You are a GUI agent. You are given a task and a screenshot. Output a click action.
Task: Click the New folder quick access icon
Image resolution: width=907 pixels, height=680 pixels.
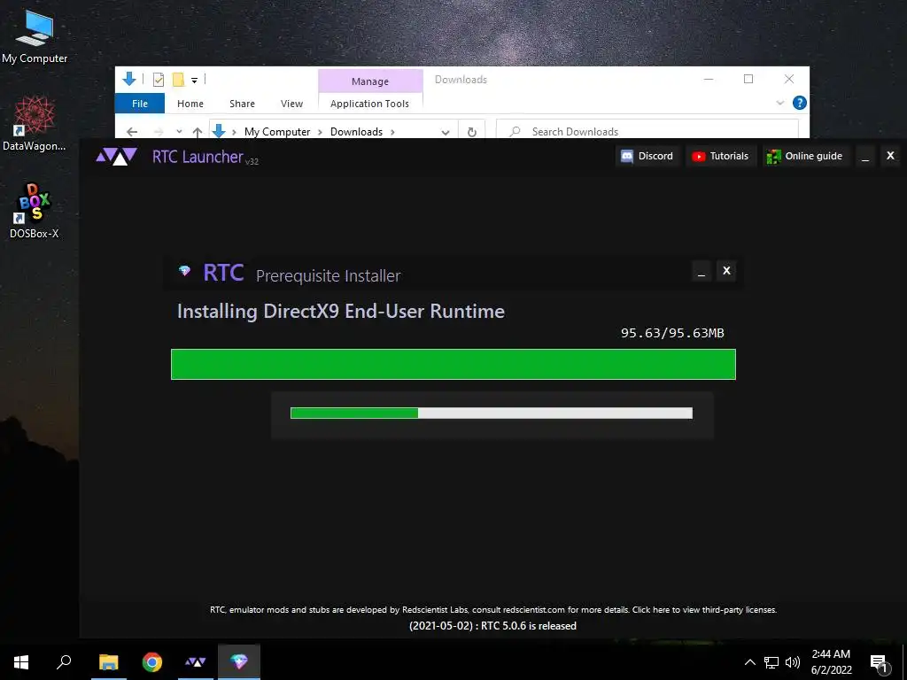click(178, 79)
